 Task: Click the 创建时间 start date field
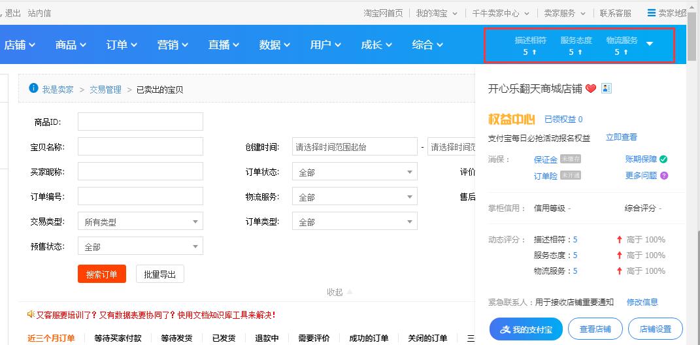pyautogui.click(x=355, y=146)
